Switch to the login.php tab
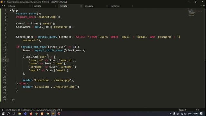This screenshot has width=206, height=116. tap(37, 6)
